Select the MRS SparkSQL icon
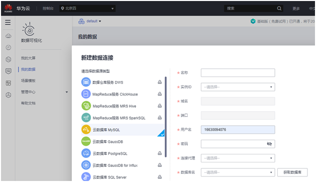This screenshot has height=182, width=316. (x=86, y=118)
